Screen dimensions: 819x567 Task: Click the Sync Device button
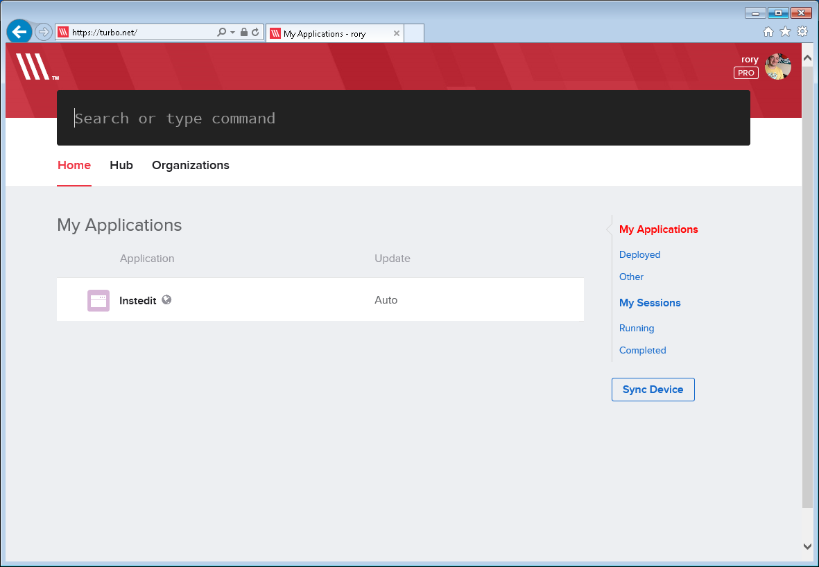(653, 390)
